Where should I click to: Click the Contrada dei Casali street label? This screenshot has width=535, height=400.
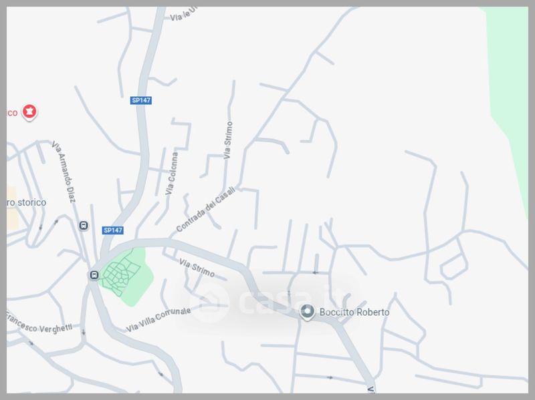tap(206, 209)
